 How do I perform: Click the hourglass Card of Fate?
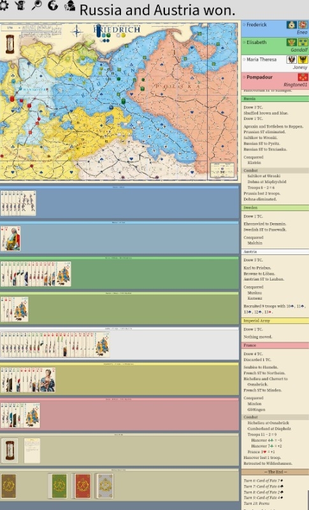[10, 450]
